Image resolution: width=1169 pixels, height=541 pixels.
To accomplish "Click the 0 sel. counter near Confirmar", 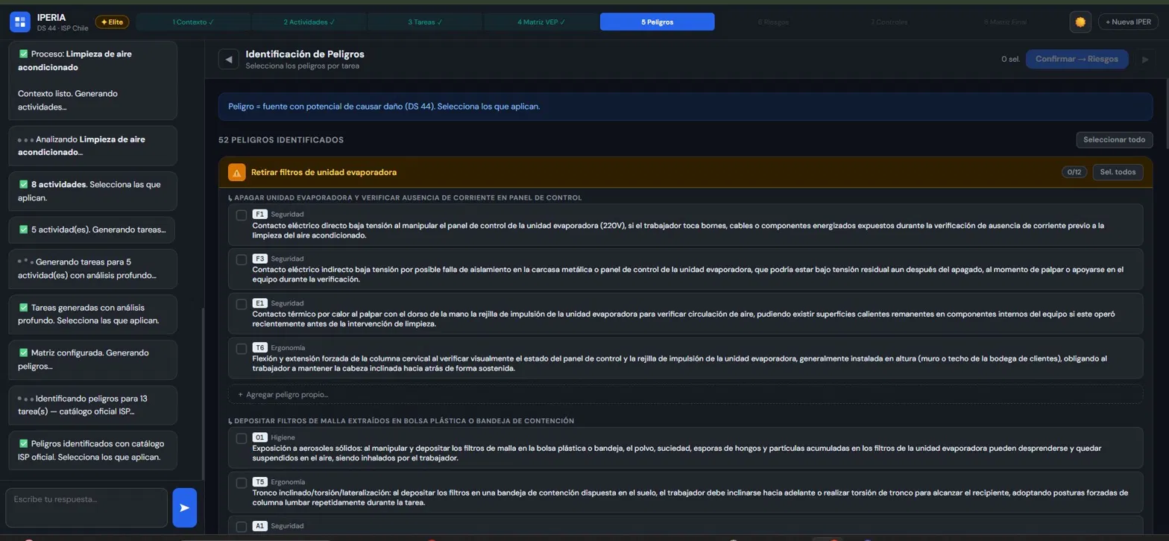I will [1010, 59].
